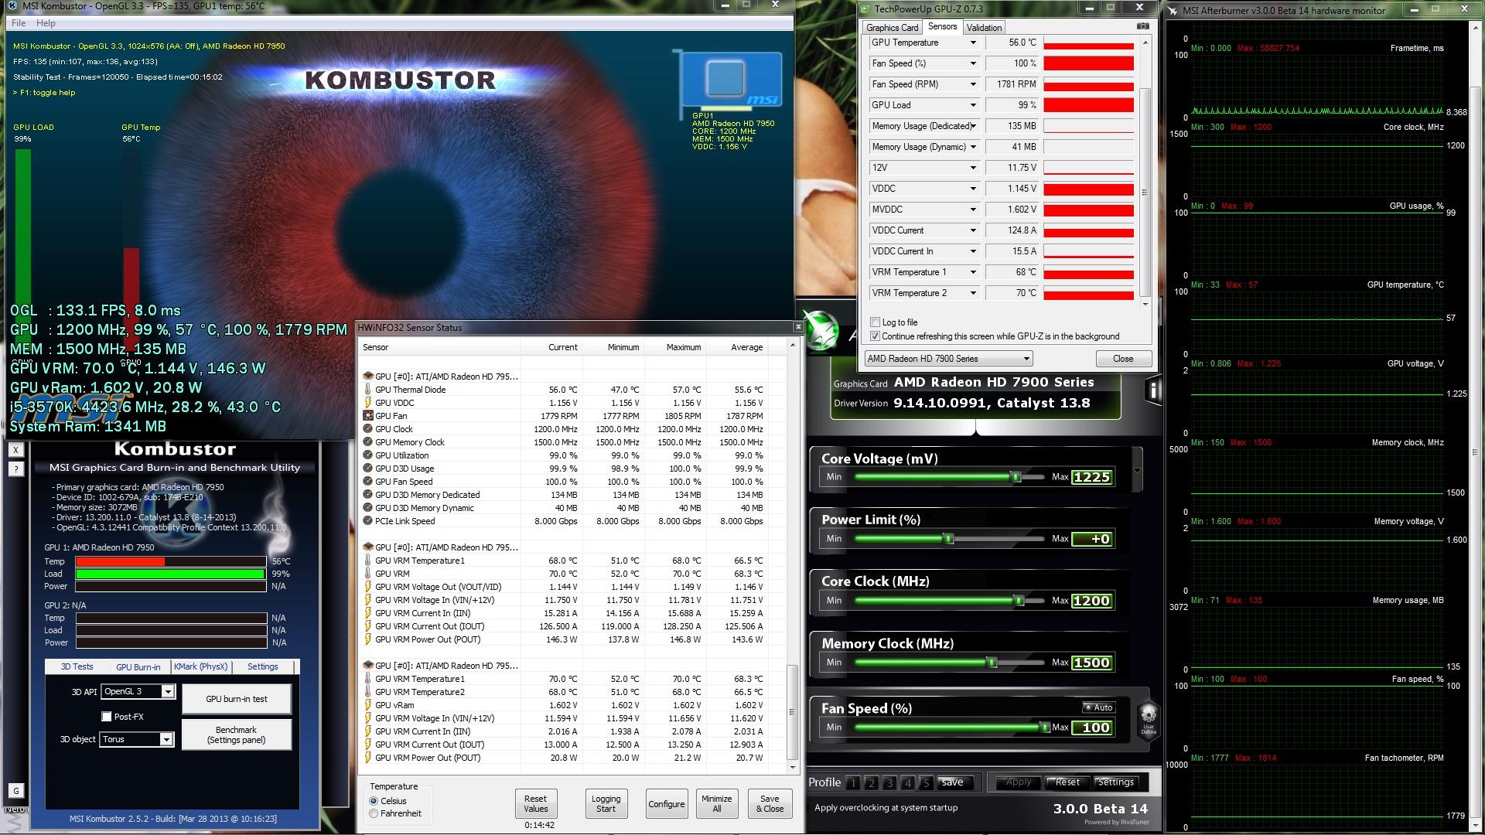Select Afterburner profile slot 1

(853, 782)
